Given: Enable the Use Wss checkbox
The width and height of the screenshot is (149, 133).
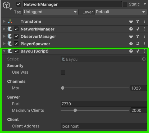Looking at the screenshot, I should click(x=63, y=72).
